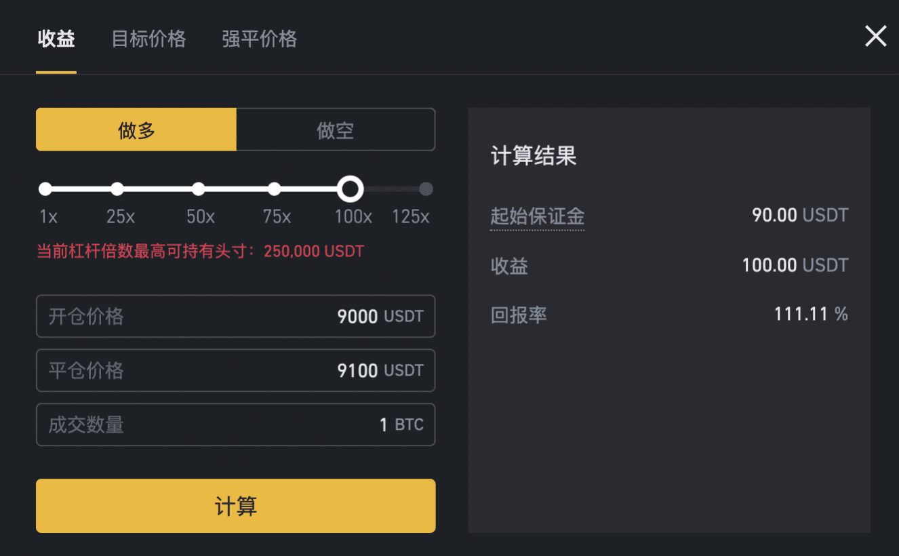Switch to 做空 (short) position side
This screenshot has width=899, height=556.
[336, 130]
